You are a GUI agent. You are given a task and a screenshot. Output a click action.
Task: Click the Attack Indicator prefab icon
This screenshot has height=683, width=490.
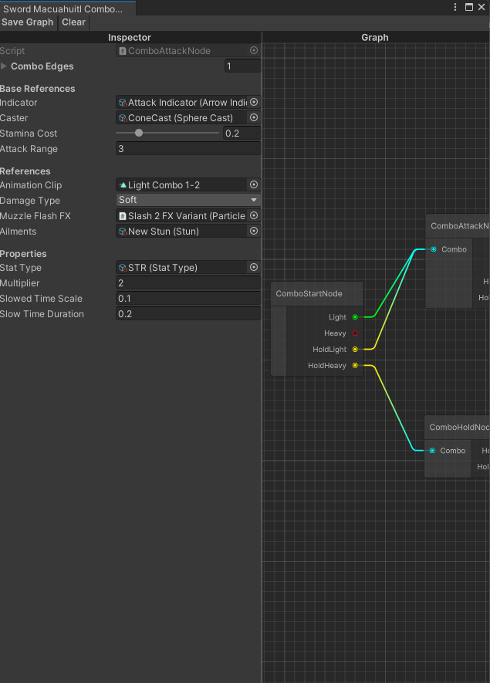[x=123, y=103]
